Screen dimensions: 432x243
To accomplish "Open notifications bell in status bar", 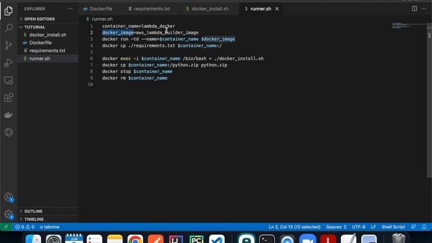I will tap(424, 227).
